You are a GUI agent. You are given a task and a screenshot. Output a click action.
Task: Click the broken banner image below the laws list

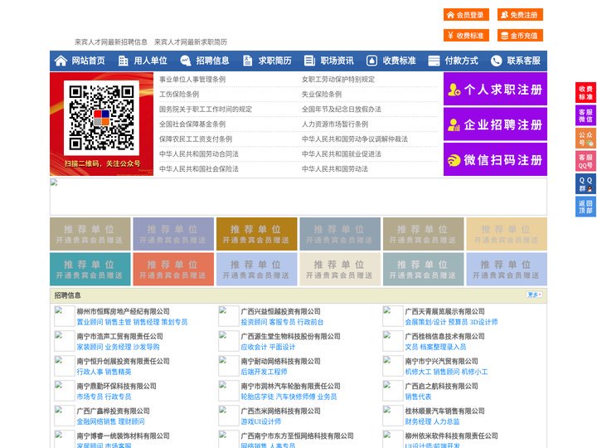click(x=298, y=197)
